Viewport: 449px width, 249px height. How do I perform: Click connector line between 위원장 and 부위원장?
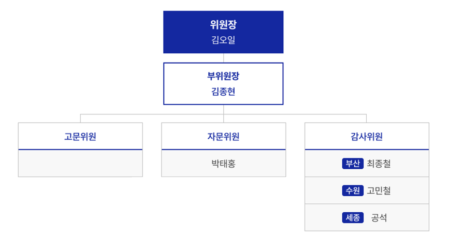tap(223, 58)
